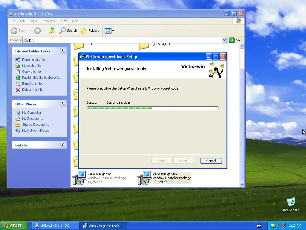
Task: Click the Status text Starting services
Action: click(x=119, y=102)
